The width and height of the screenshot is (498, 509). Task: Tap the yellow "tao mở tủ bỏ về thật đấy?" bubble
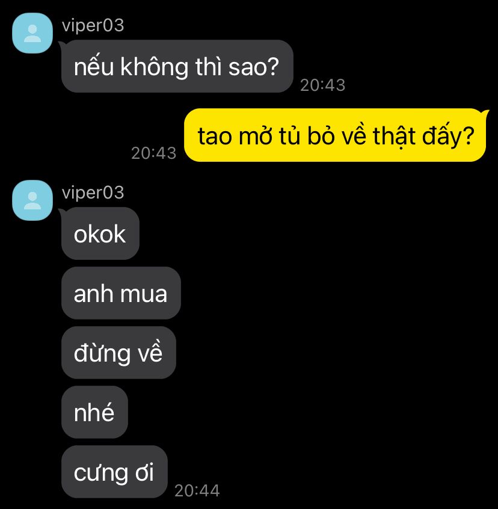click(335, 135)
